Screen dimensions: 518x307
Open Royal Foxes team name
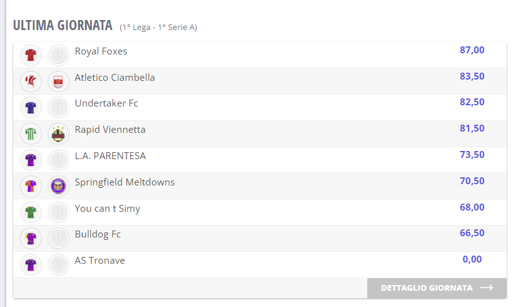coord(101,51)
